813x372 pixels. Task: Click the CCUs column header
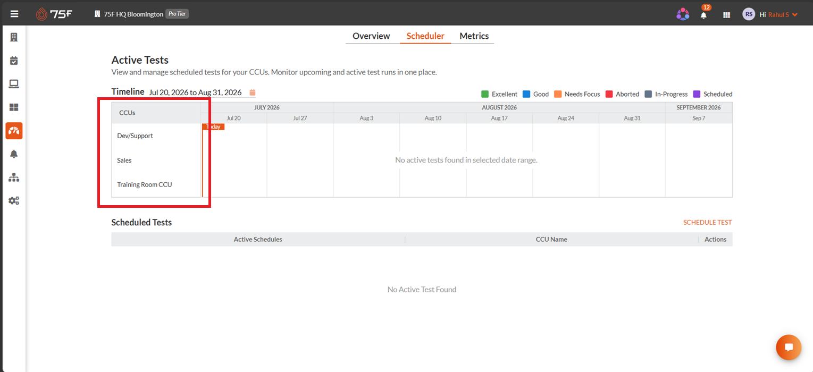156,113
